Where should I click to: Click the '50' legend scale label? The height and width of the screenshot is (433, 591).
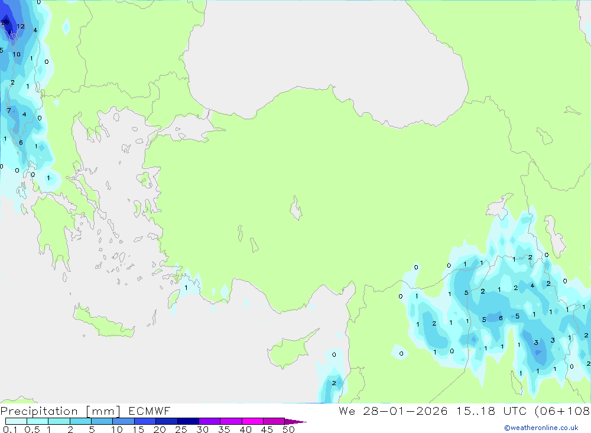pos(288,429)
